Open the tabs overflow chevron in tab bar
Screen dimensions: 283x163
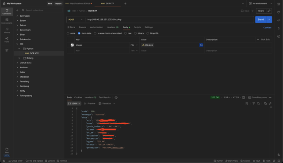243,4
